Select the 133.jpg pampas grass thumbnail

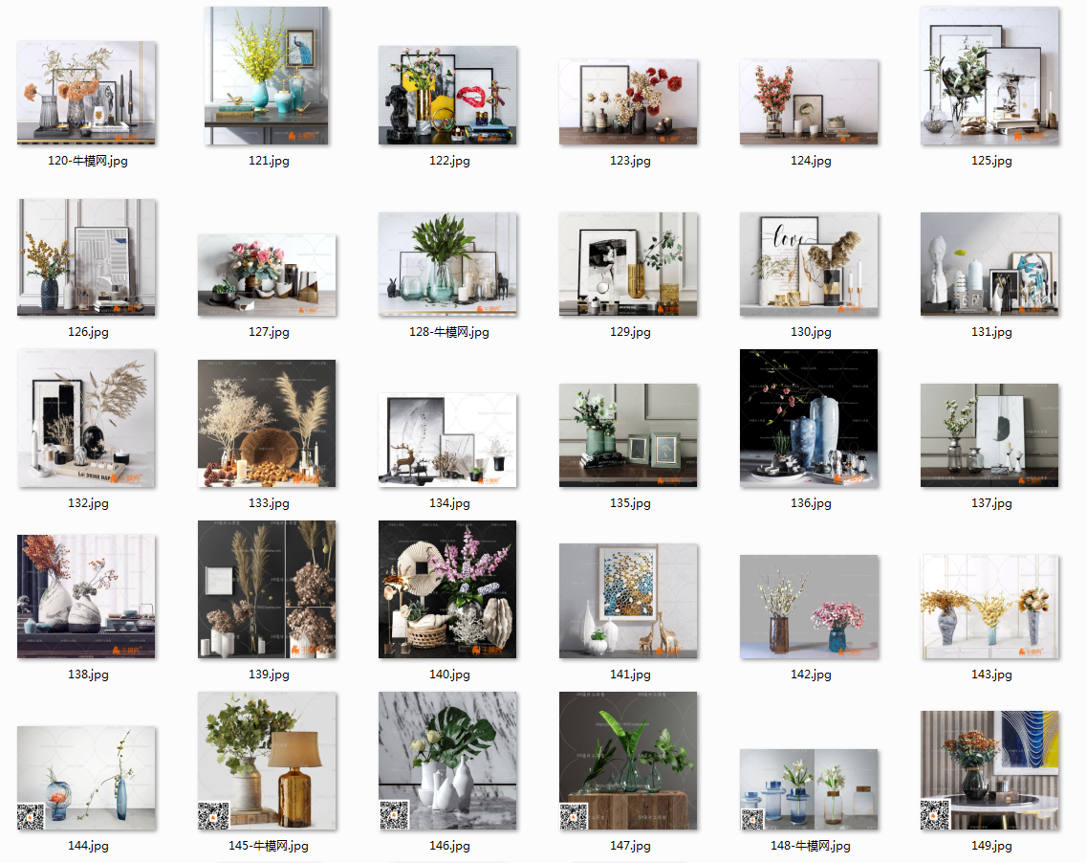266,423
